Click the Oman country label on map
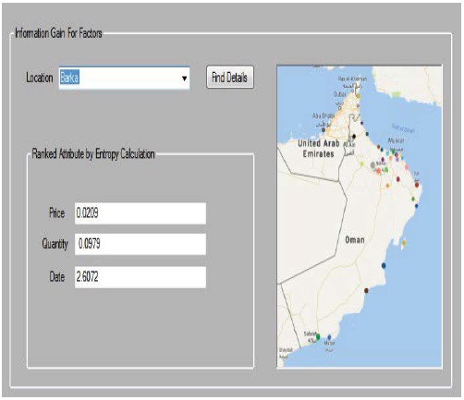This screenshot has height=400, width=464. pos(355,240)
